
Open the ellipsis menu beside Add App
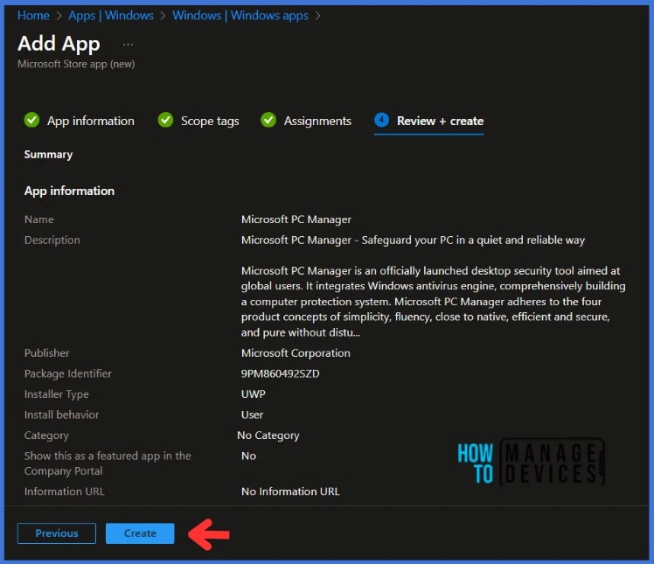click(128, 45)
